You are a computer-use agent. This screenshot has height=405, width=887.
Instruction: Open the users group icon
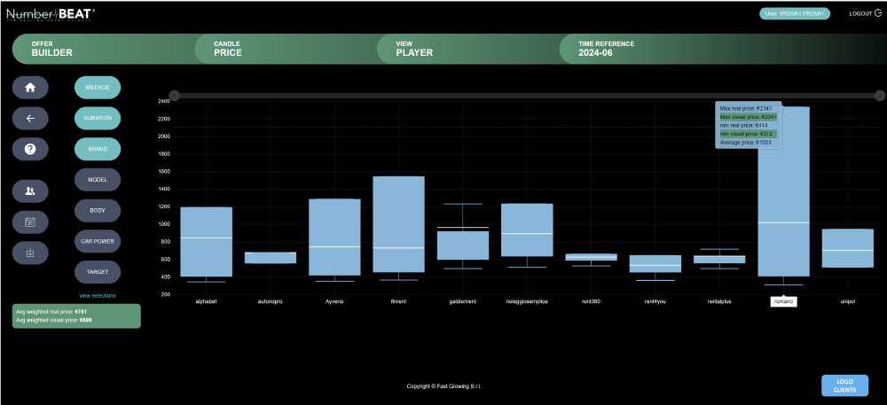coord(30,191)
